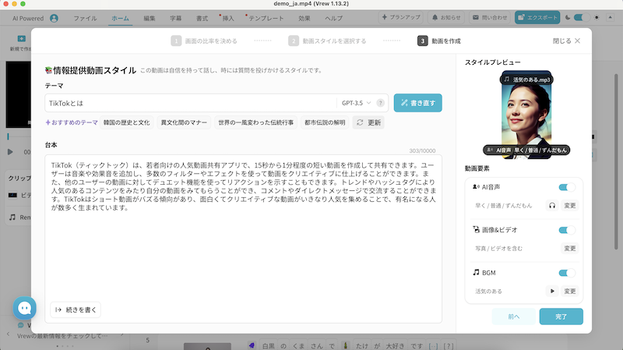Click the sparkle speaker icon in the bottom caption row
Viewport: 623px width, 350px height.
pos(252,345)
